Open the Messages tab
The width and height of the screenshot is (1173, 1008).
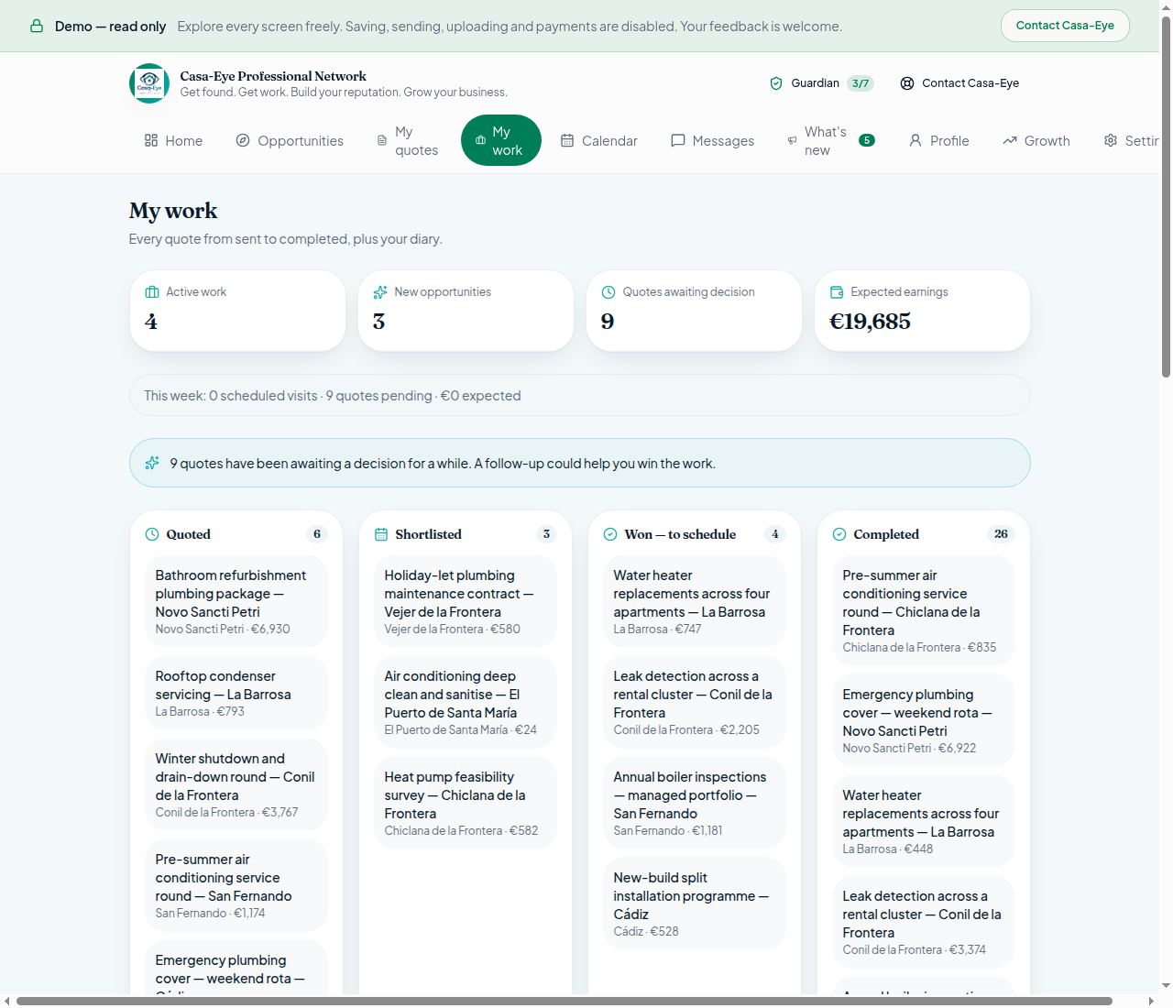click(x=713, y=140)
